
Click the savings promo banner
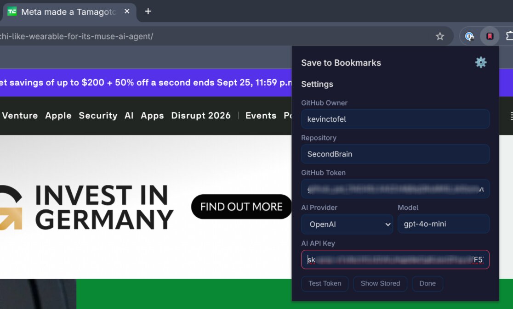tap(146, 82)
